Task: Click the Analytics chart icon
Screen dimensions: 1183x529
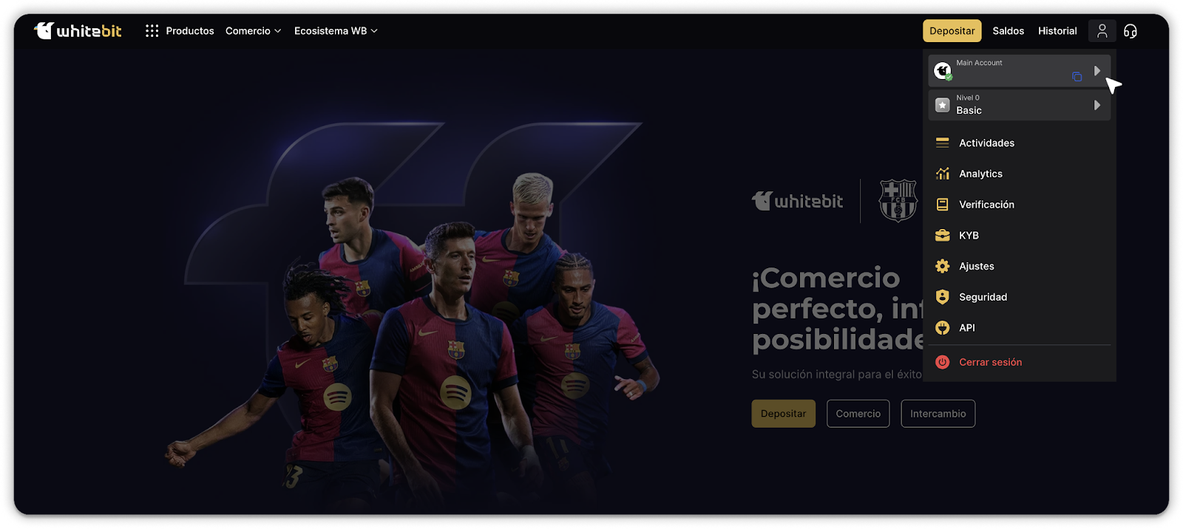Action: (942, 174)
